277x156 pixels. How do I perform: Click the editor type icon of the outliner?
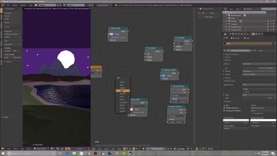(x=225, y=9)
